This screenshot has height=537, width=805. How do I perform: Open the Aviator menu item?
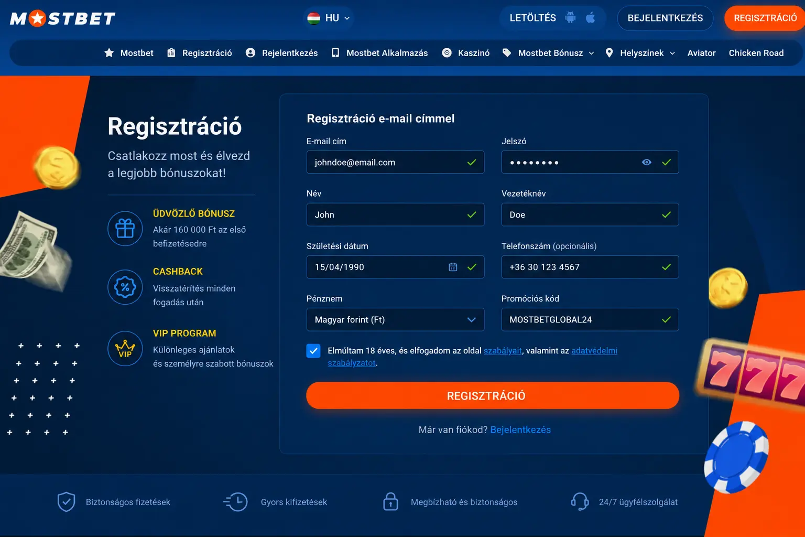point(701,53)
